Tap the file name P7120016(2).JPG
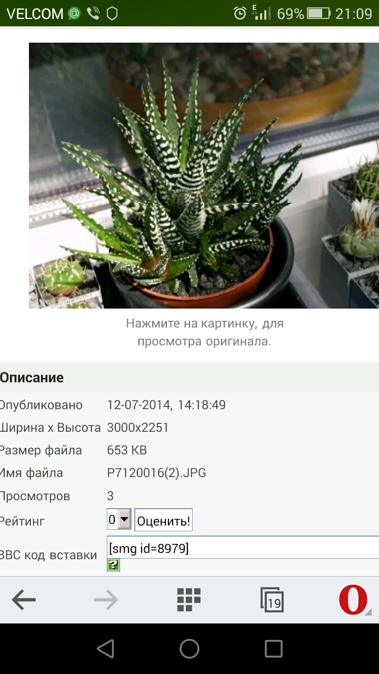This screenshot has width=379, height=674. pyautogui.click(x=157, y=473)
